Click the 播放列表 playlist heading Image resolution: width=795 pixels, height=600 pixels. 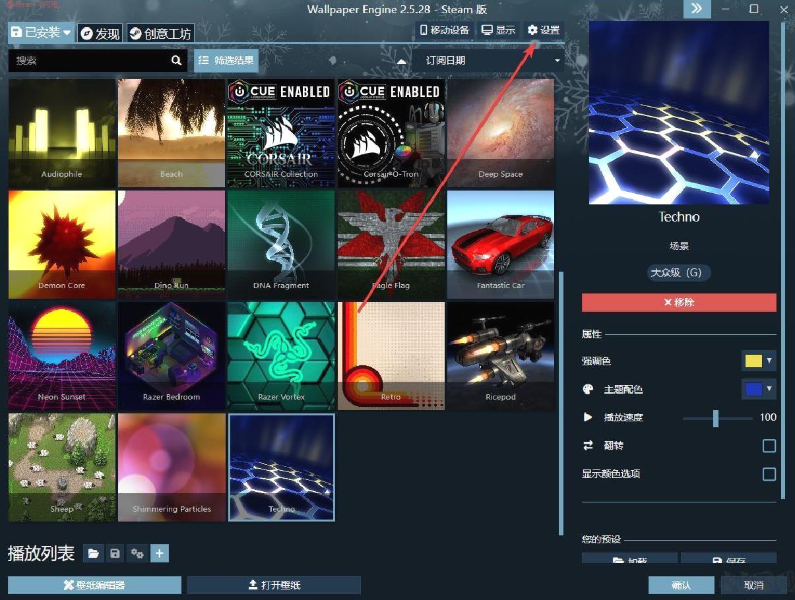click(x=41, y=554)
